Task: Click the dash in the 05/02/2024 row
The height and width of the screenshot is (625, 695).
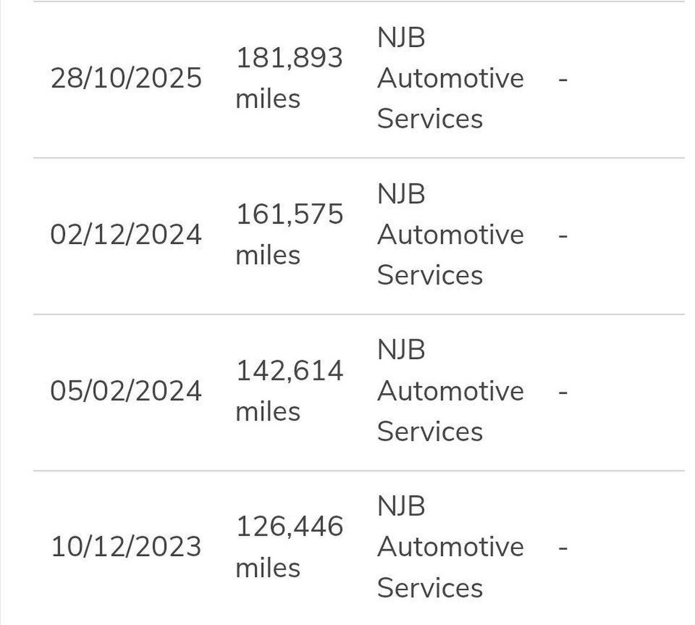Action: pyautogui.click(x=563, y=392)
